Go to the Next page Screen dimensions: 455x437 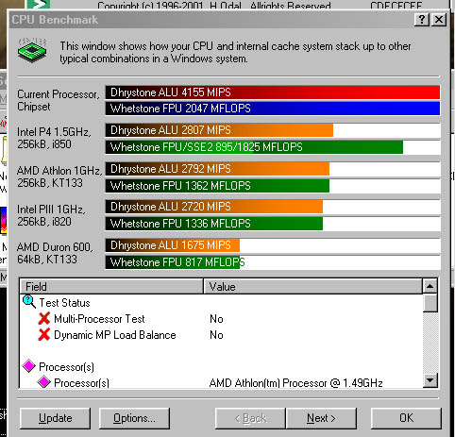[321, 418]
